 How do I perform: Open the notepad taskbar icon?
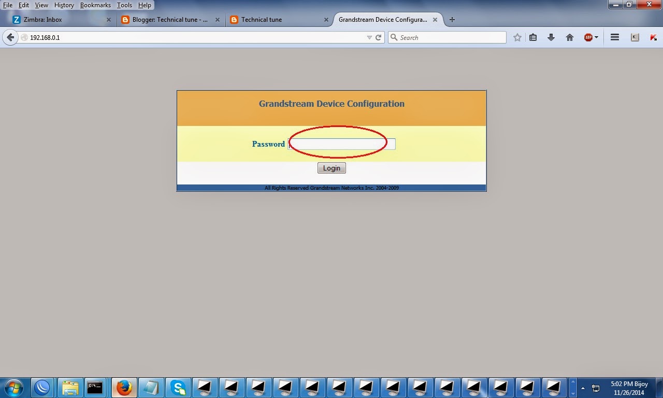[151, 387]
